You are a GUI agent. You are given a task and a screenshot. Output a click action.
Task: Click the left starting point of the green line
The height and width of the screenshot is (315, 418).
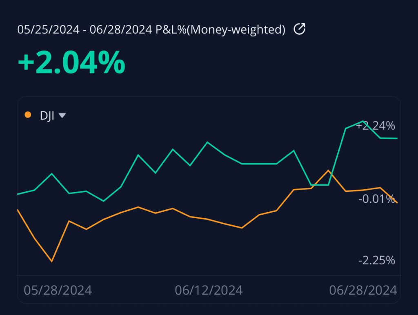click(x=18, y=194)
